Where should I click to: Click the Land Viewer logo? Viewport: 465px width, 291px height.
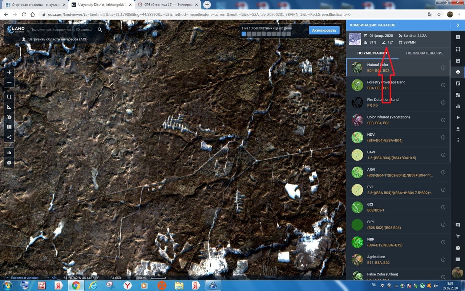click(x=16, y=29)
